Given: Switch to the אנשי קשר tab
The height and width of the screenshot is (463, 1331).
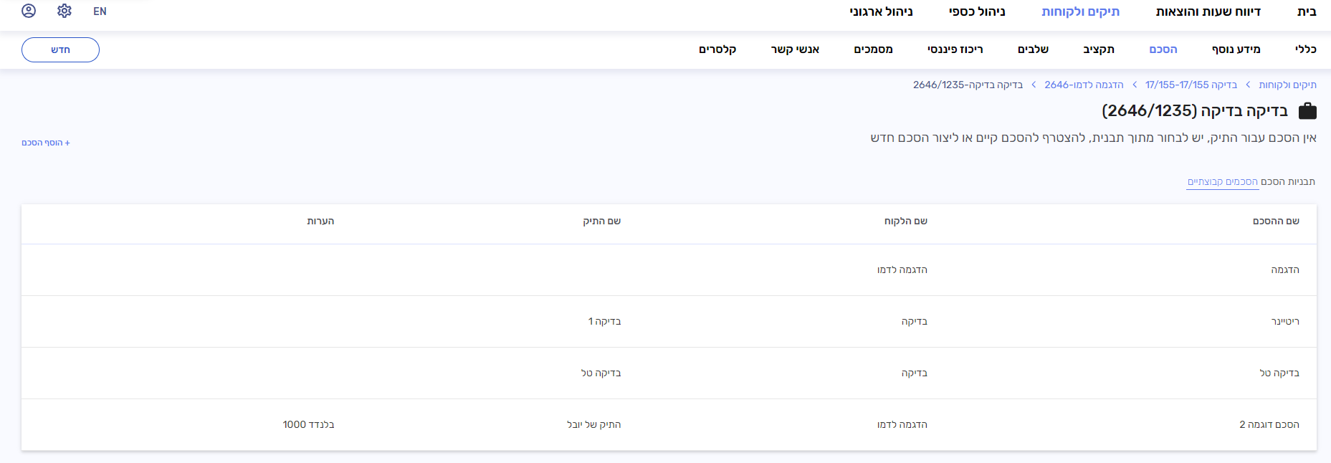Looking at the screenshot, I should click(x=795, y=49).
